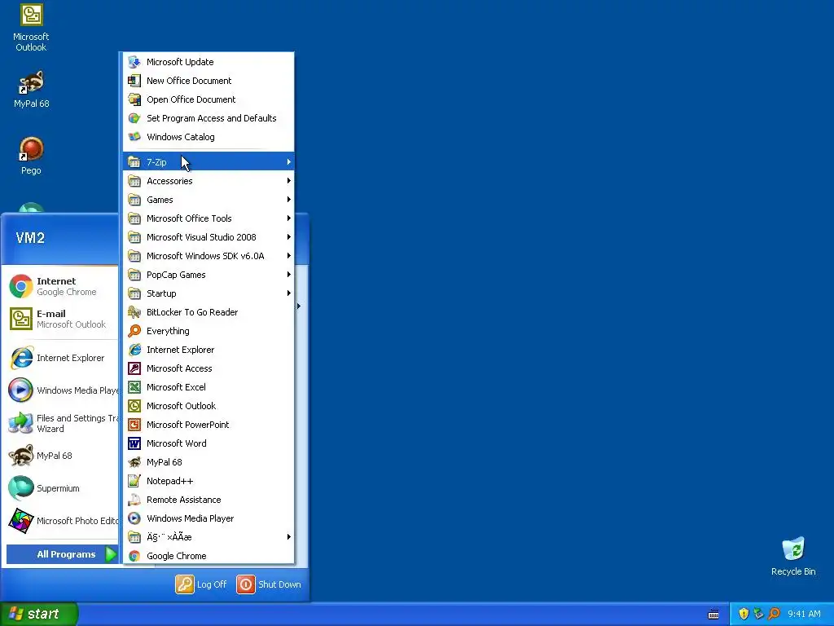Click the Safely Remove Hardware tray icon
Screen dimensions: 834x626
point(758,614)
